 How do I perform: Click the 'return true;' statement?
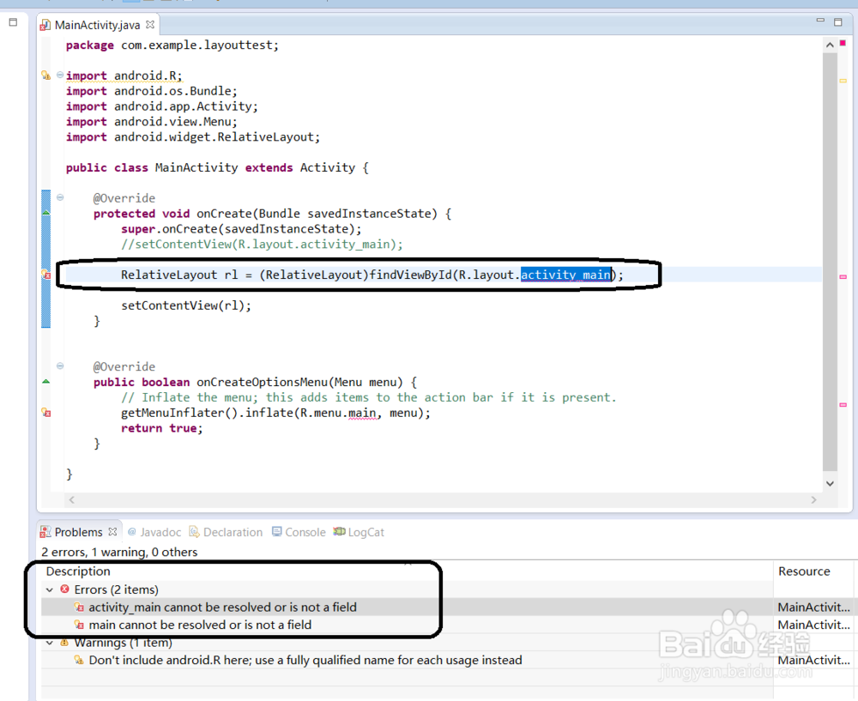click(162, 428)
